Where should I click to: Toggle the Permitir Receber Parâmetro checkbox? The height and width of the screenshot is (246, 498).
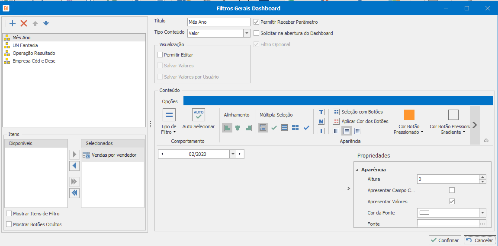pyautogui.click(x=256, y=22)
